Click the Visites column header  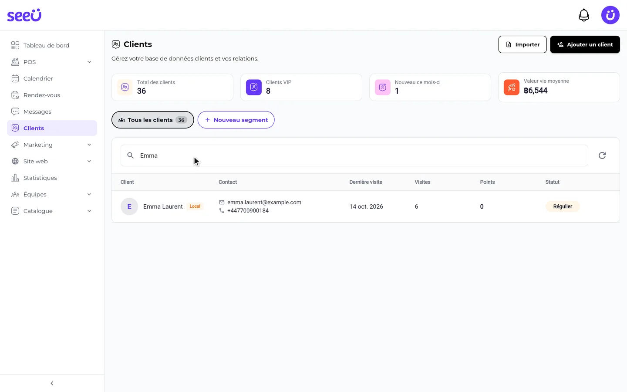tap(422, 182)
